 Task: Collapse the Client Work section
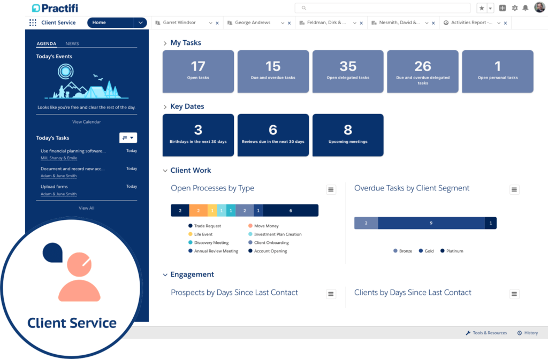click(x=165, y=170)
